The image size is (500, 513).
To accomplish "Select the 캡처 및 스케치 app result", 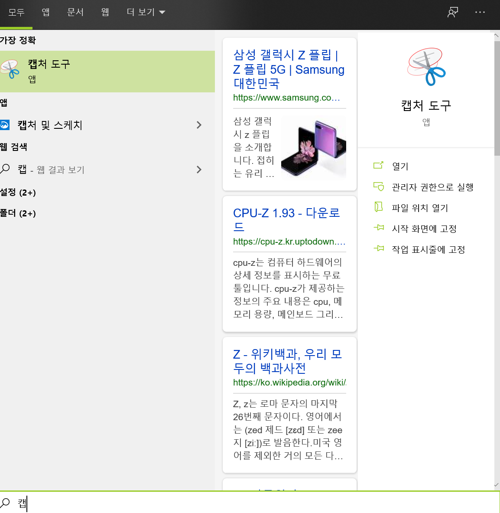I will pos(107,125).
